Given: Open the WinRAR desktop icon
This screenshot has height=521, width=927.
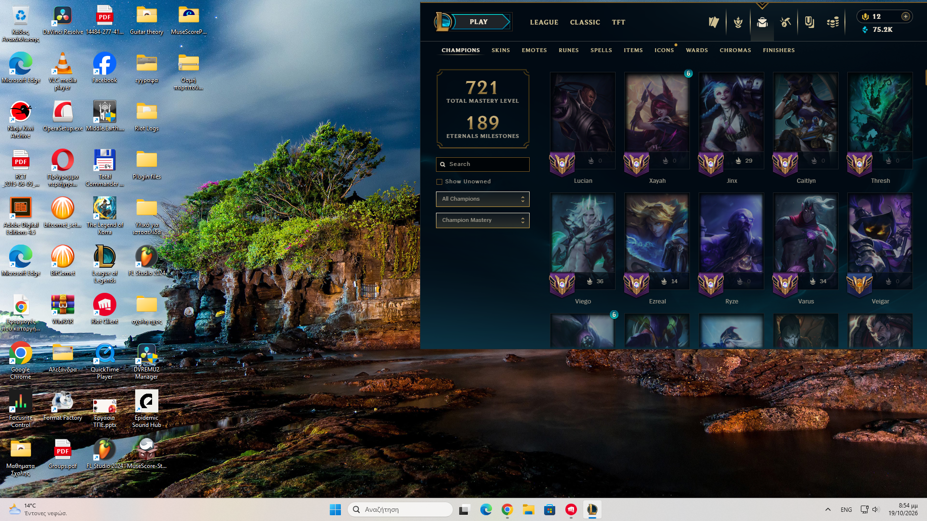Looking at the screenshot, I should tap(63, 309).
